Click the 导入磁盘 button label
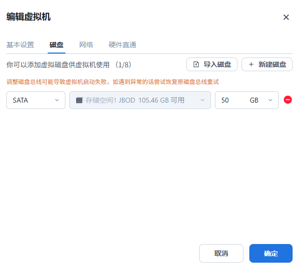This screenshot has width=298, height=272. tap(217, 64)
